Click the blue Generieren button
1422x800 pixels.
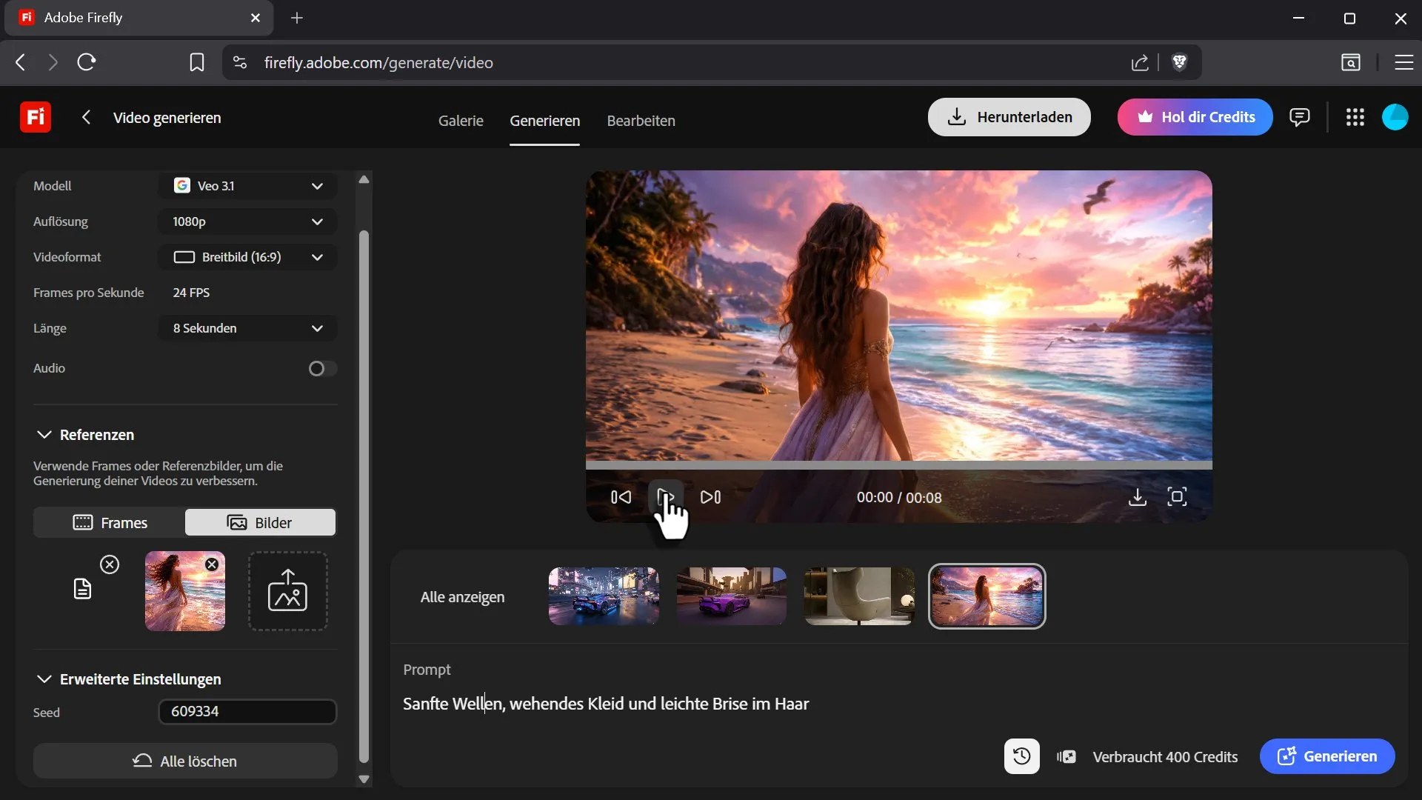[x=1327, y=756]
